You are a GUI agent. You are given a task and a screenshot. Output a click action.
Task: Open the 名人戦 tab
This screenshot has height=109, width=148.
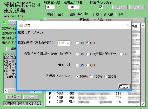pos(109,15)
